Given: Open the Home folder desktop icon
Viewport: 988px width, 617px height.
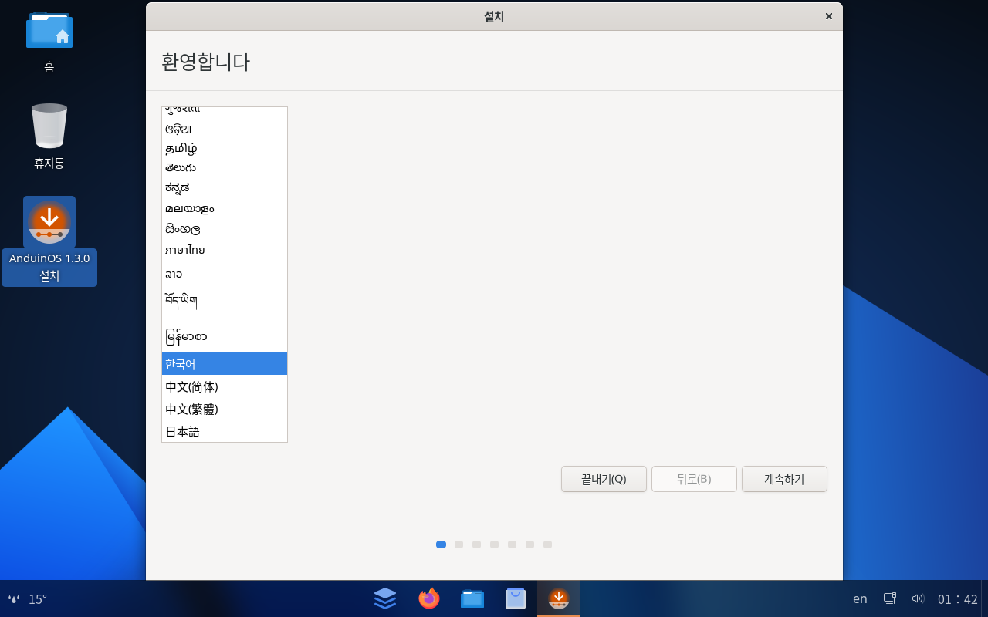Looking at the screenshot, I should 49,31.
